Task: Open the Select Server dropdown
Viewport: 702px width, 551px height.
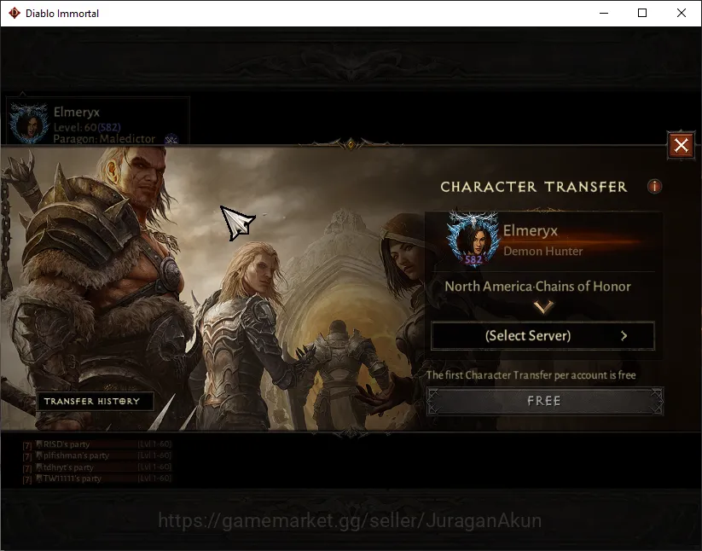Action: tap(542, 336)
